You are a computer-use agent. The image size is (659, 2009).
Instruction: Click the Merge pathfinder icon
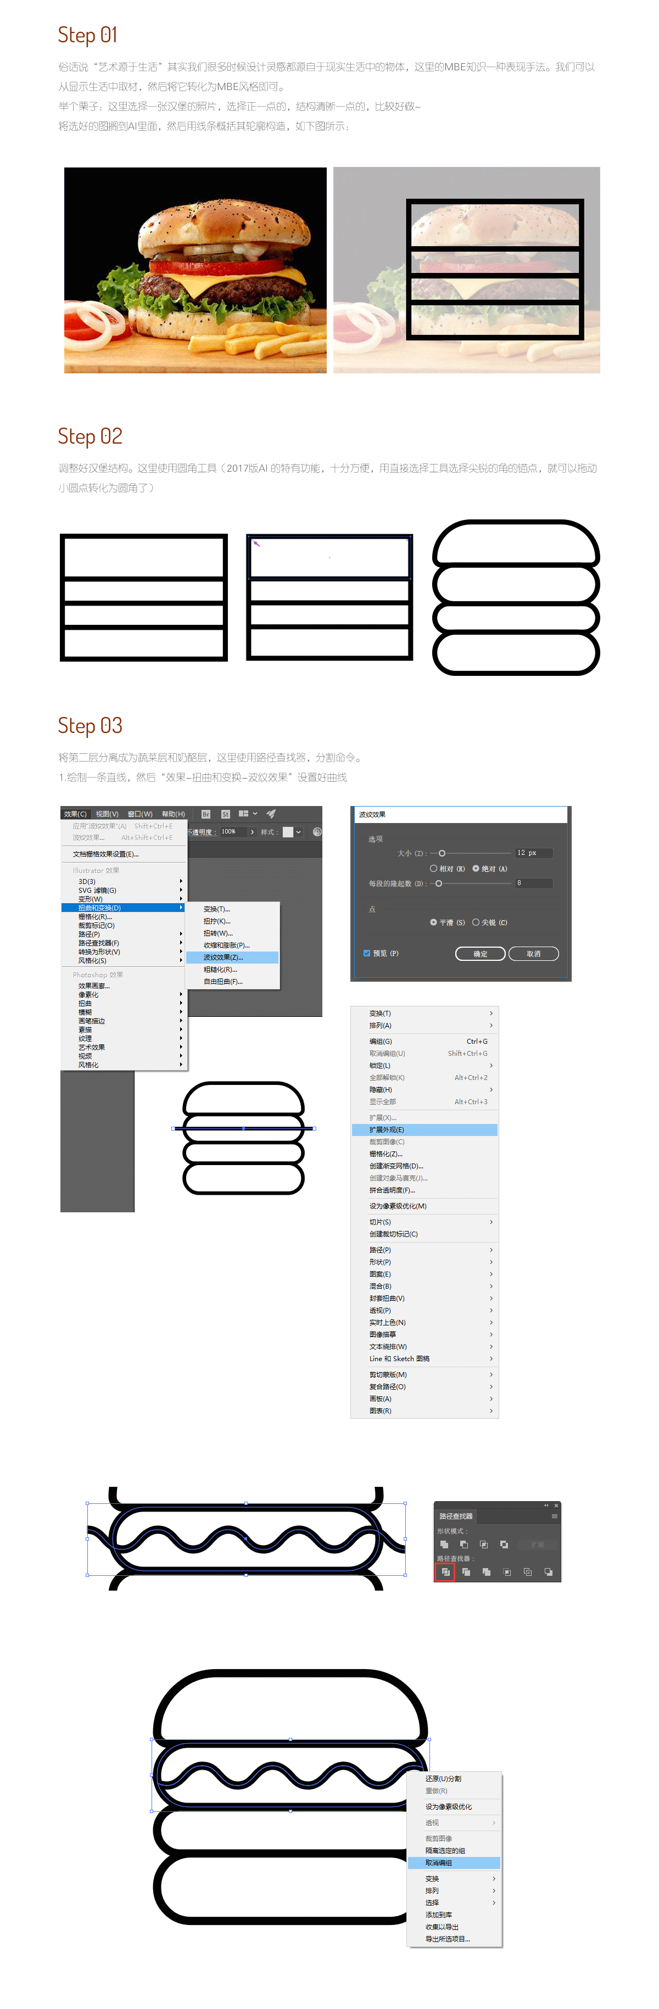[487, 1571]
